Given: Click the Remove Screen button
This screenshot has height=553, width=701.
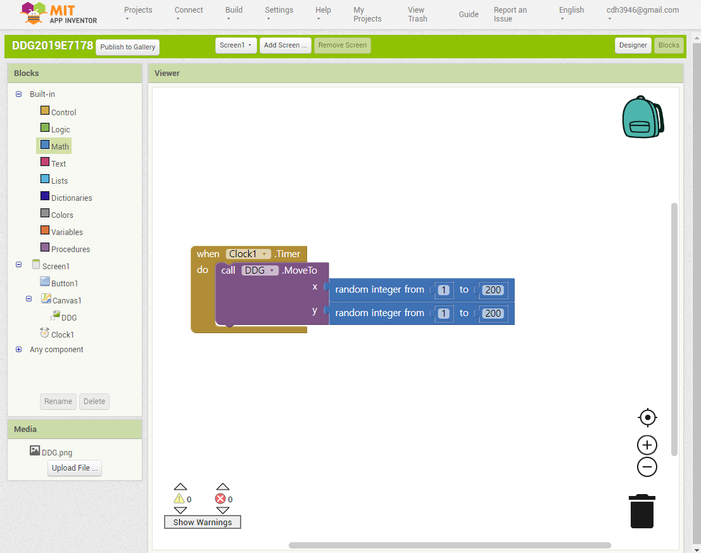Looking at the screenshot, I should 343,45.
